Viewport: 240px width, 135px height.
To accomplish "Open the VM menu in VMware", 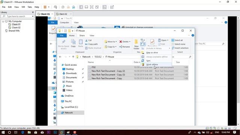I will pyautogui.click(x=23, y=7).
